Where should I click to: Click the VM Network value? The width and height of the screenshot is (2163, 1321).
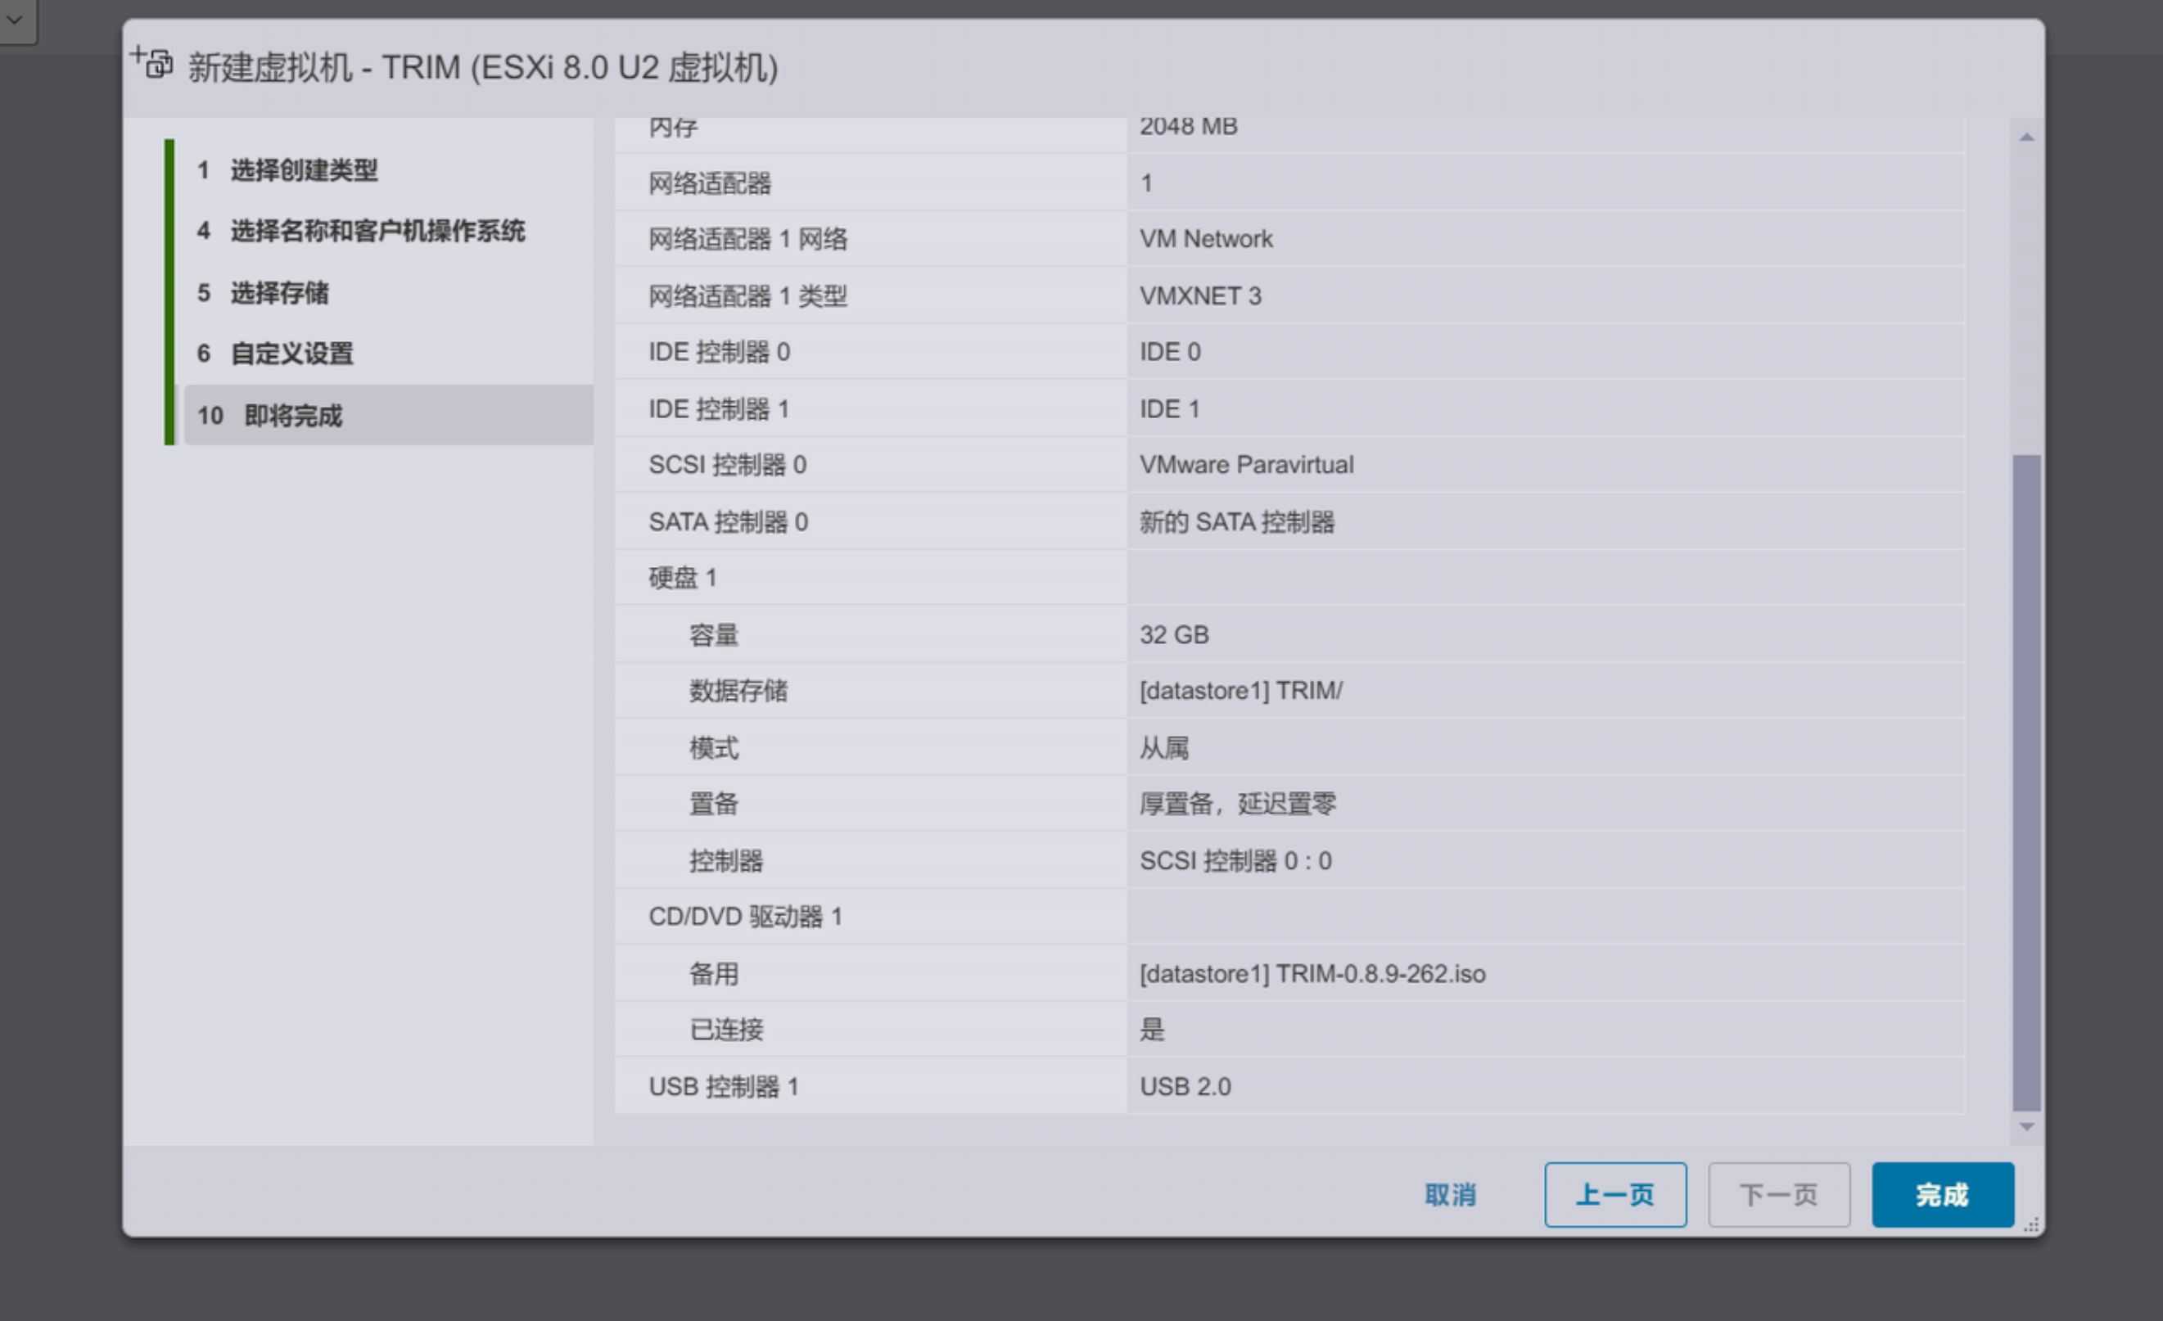point(1206,239)
